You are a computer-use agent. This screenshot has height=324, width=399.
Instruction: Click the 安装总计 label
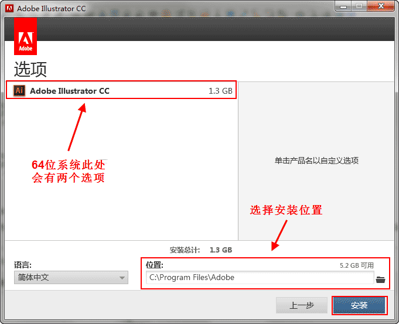185,250
